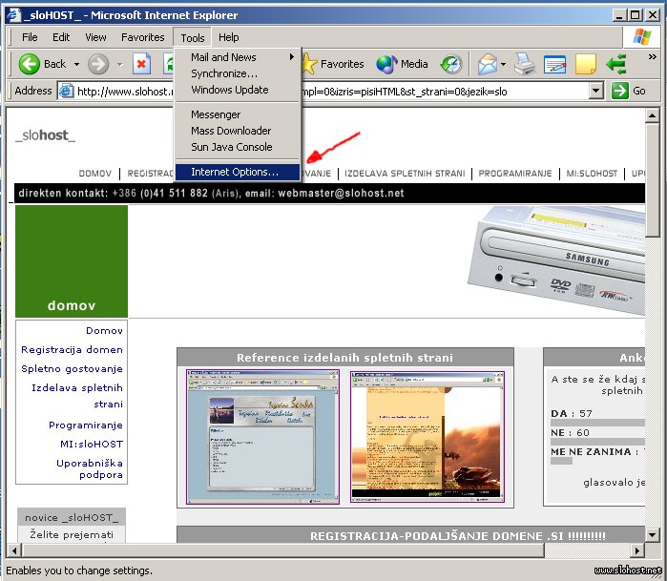Viewport: 667px width, 581px height.
Task: Click horizontal scrollbar right arrow
Action: pyautogui.click(x=636, y=550)
